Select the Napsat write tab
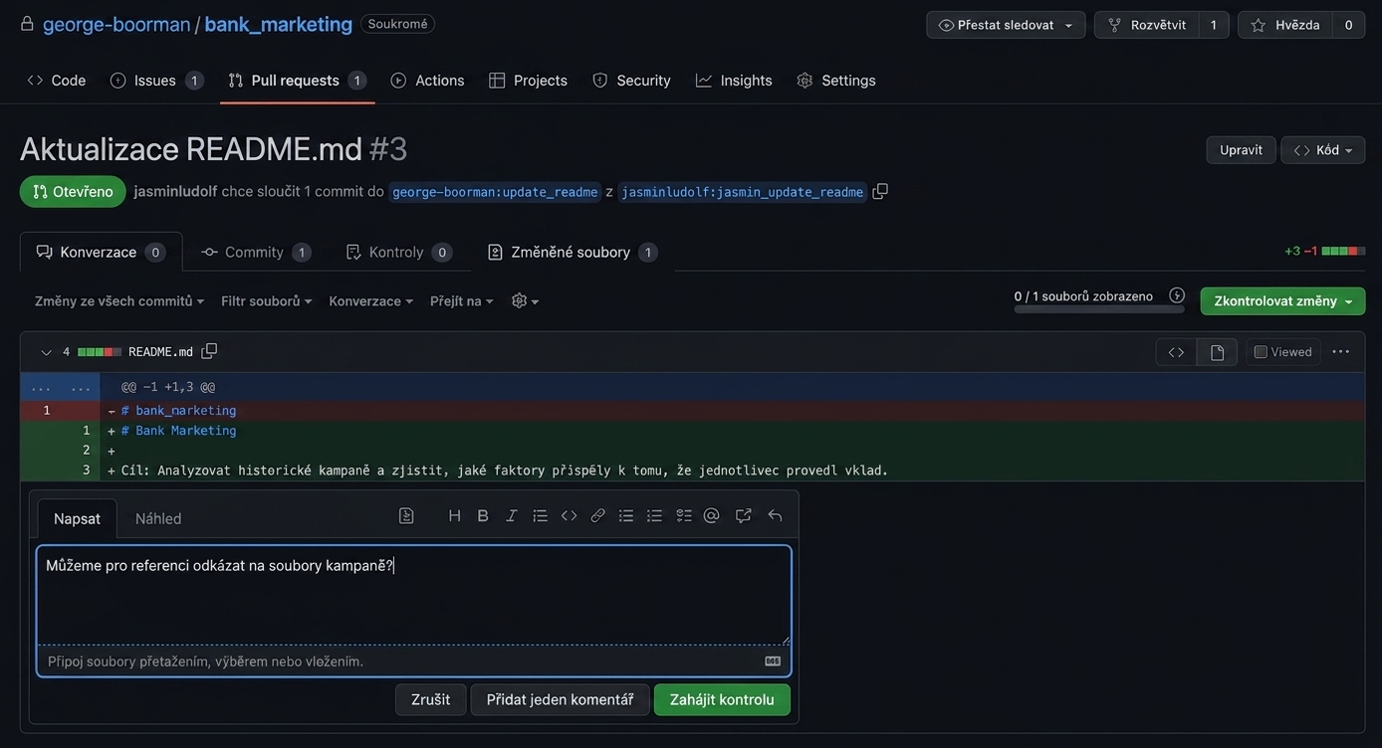The width and height of the screenshot is (1382, 748). (77, 518)
